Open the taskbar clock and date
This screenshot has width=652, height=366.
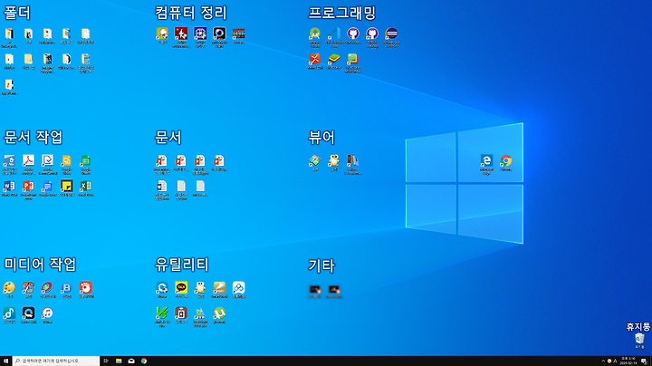click(628, 361)
